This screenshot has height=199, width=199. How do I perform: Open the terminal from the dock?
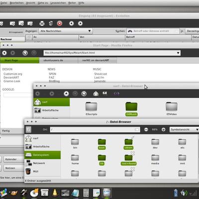coord(65,193)
